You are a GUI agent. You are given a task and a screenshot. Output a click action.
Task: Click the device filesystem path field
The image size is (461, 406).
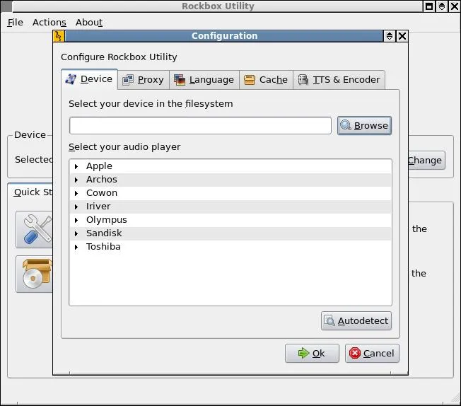tap(200, 126)
